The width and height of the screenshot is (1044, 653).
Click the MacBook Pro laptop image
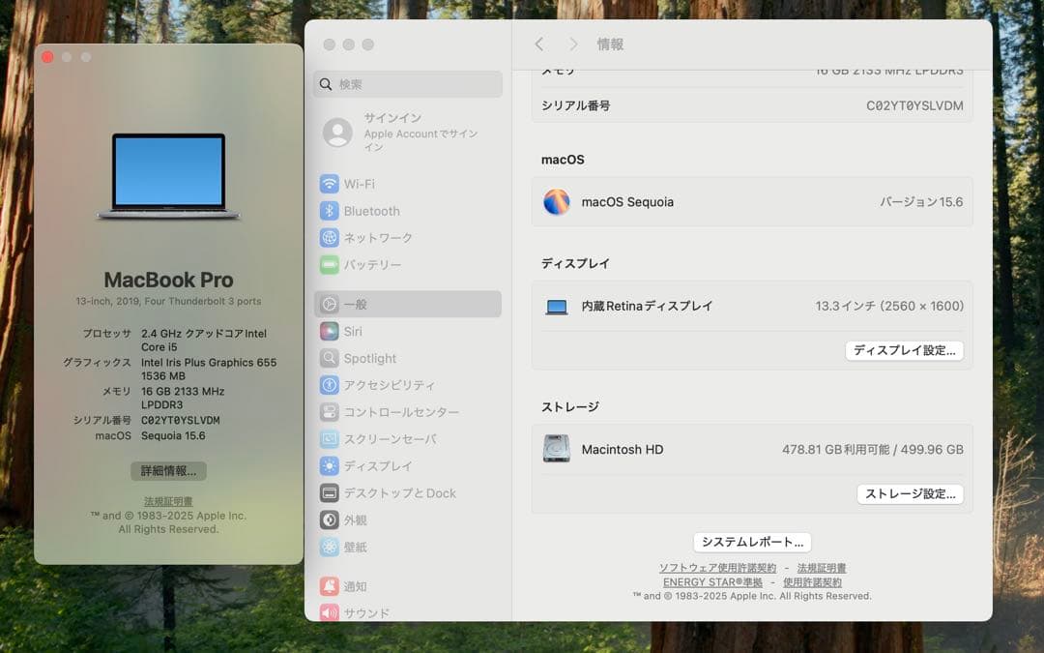pos(168,176)
